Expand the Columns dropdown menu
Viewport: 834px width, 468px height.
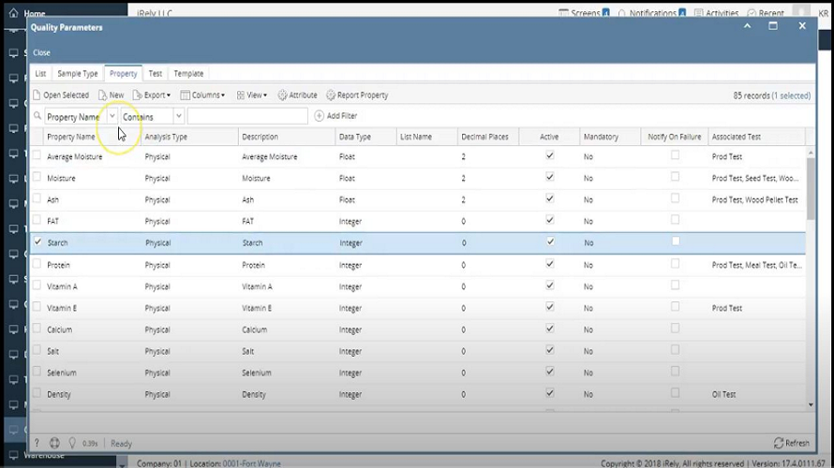pos(223,95)
